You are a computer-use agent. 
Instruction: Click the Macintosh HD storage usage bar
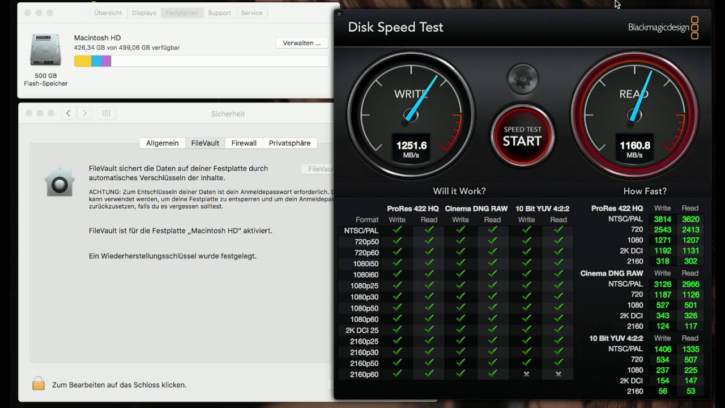(201, 61)
